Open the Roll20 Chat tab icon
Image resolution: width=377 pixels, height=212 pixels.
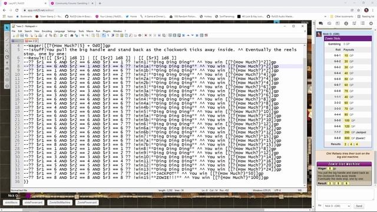320,24
